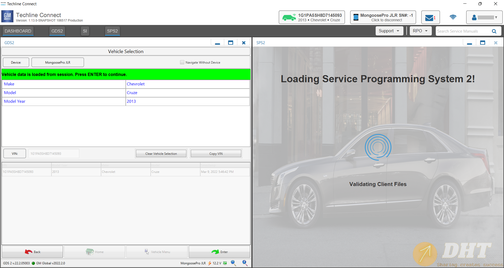Click the MongoosePro device disconnect icon
This screenshot has height=268, width=504.
pyautogui.click(x=356, y=18)
